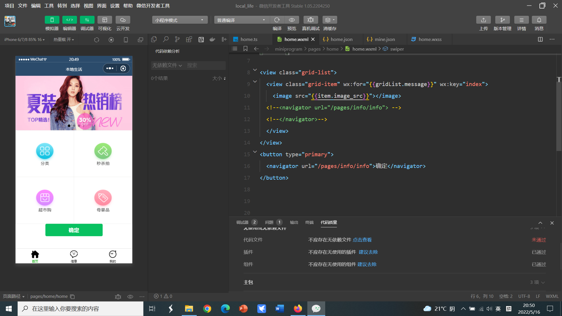
Task: Toggle the editor panel button
Action: (x=69, y=20)
